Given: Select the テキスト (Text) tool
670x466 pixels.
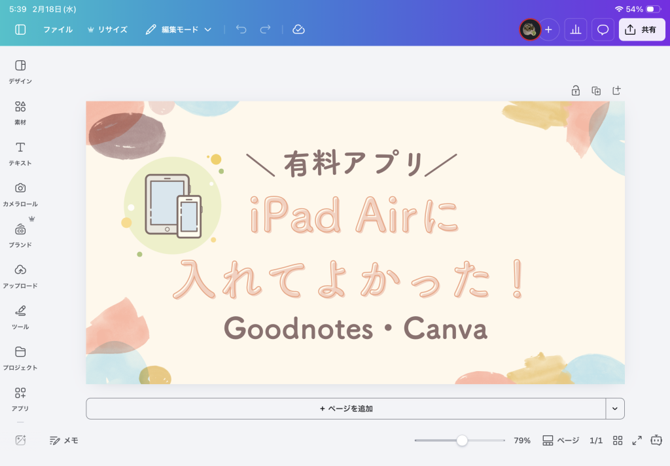Looking at the screenshot, I should pos(20,152).
